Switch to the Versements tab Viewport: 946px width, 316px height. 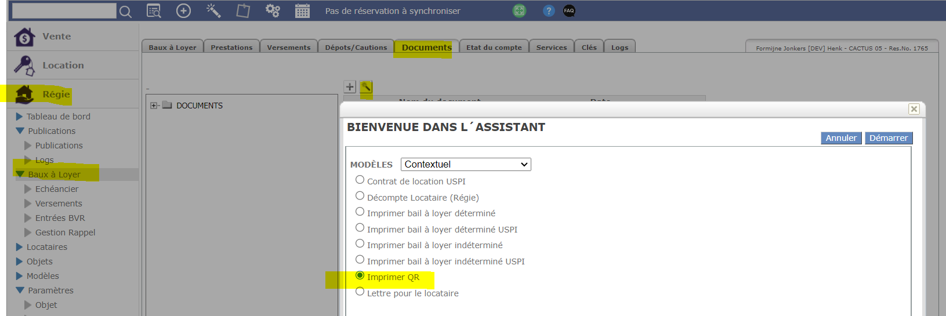coord(288,48)
